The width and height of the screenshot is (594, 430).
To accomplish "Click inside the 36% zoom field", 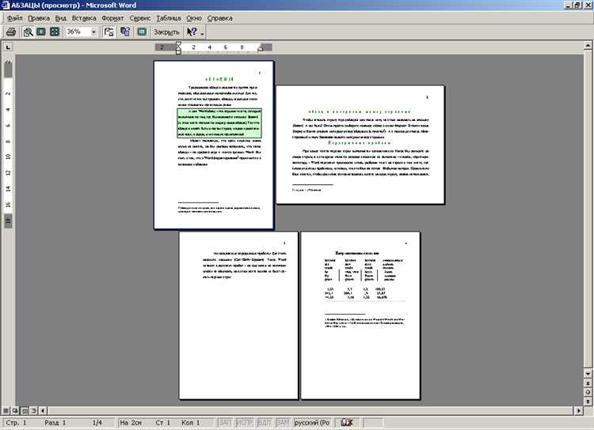I will (78, 32).
